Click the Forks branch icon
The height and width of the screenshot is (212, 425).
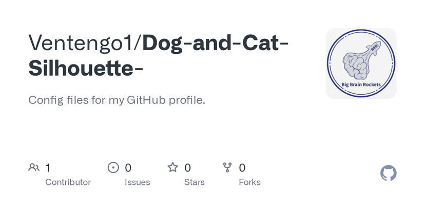227,167
